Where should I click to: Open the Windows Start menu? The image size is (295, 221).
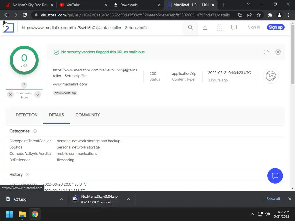tap(9, 214)
